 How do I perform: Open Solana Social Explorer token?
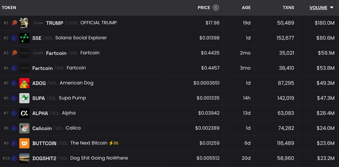click(81, 38)
